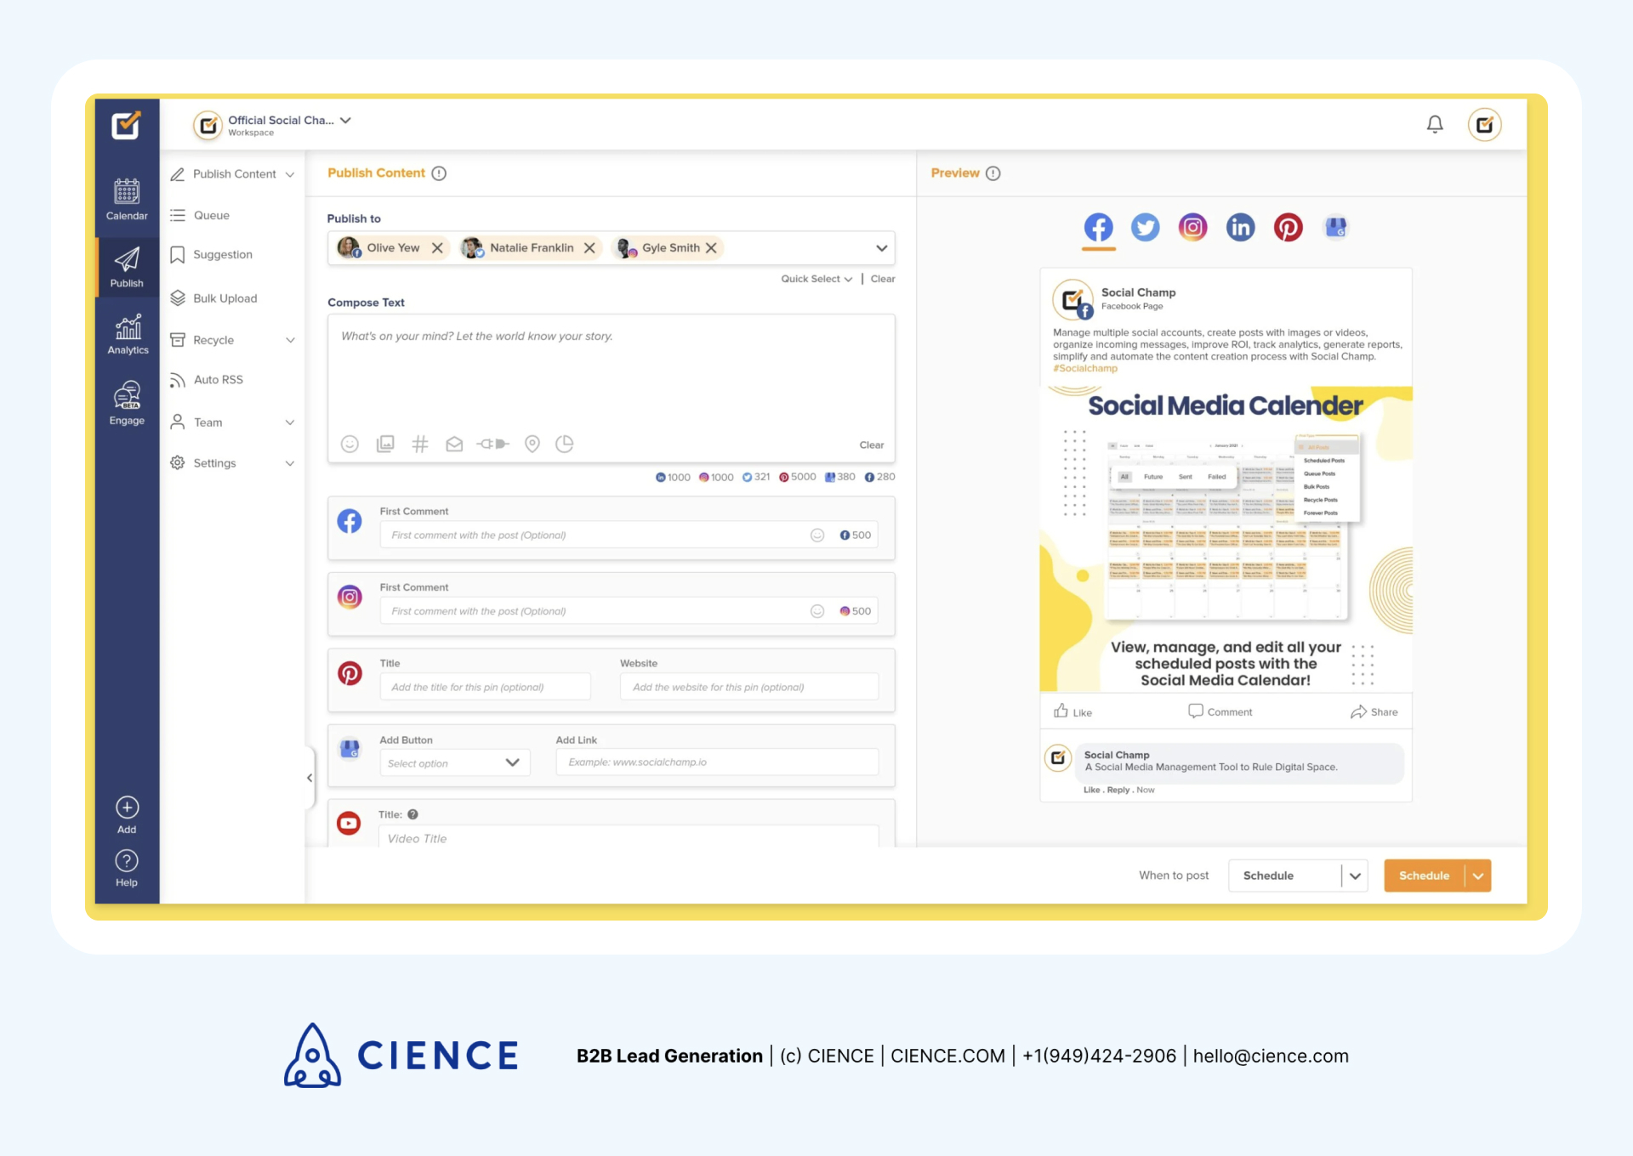Click Reply under the preview comment

[1118, 790]
